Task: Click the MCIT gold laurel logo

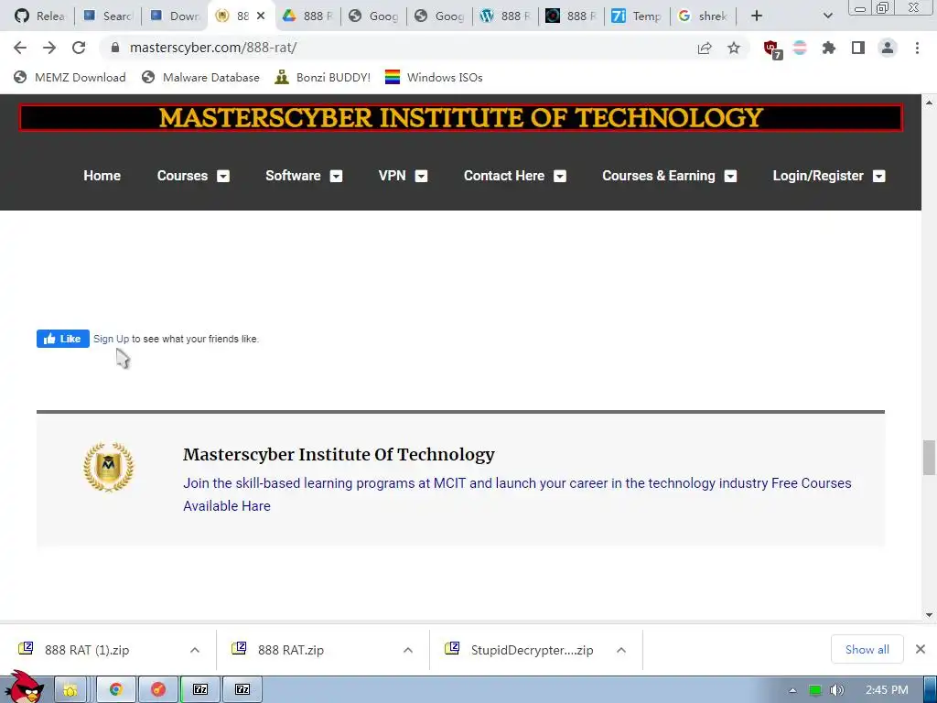Action: 109,467
